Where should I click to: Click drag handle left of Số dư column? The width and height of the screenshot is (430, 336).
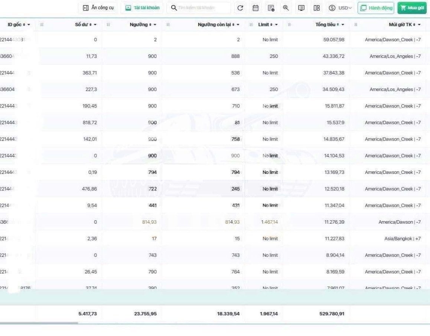42,24
